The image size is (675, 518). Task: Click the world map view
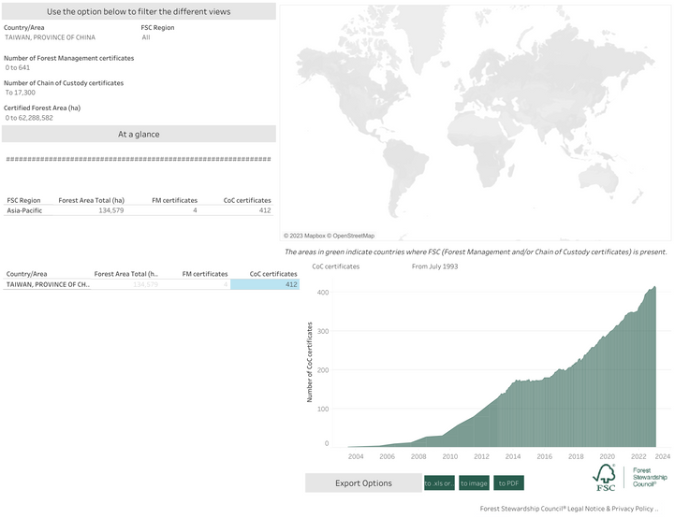(476, 122)
